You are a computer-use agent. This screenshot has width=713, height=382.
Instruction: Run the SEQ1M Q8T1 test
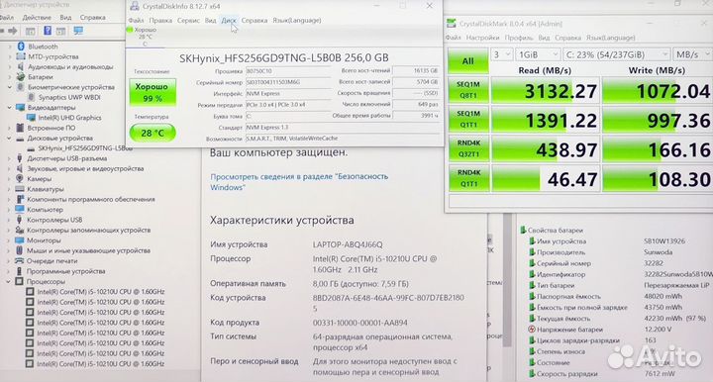pyautogui.click(x=467, y=89)
